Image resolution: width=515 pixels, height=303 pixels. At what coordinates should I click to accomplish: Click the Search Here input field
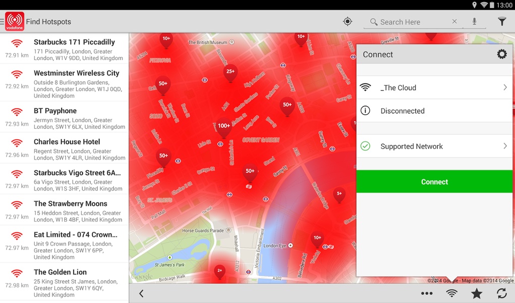pyautogui.click(x=413, y=22)
